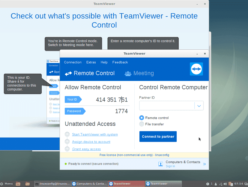Select the ID number 414 351 751
Image resolution: width=248 pixels, height=187 pixels.
pyautogui.click(x=112, y=100)
